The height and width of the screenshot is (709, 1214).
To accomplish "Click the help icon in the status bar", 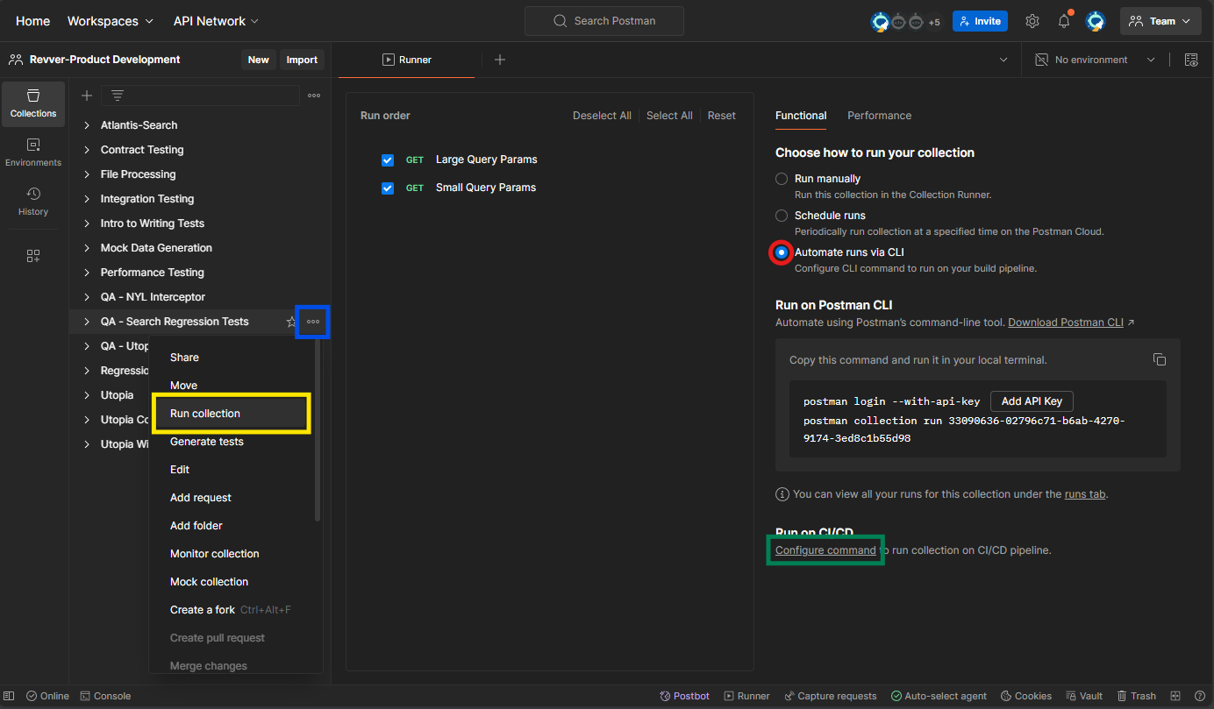I will tap(1199, 696).
